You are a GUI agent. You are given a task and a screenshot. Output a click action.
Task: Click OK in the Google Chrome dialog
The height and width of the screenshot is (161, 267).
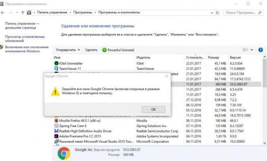pyautogui.click(x=153, y=110)
